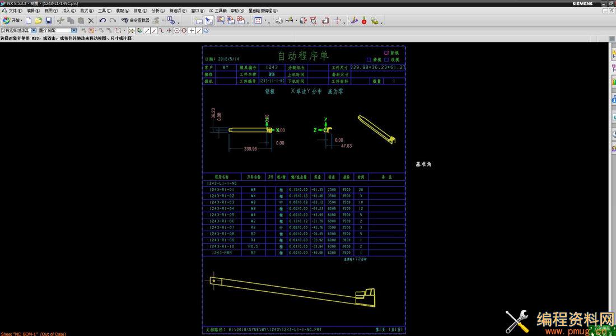Click the feature control frame icon
616x336 pixels.
304,20
